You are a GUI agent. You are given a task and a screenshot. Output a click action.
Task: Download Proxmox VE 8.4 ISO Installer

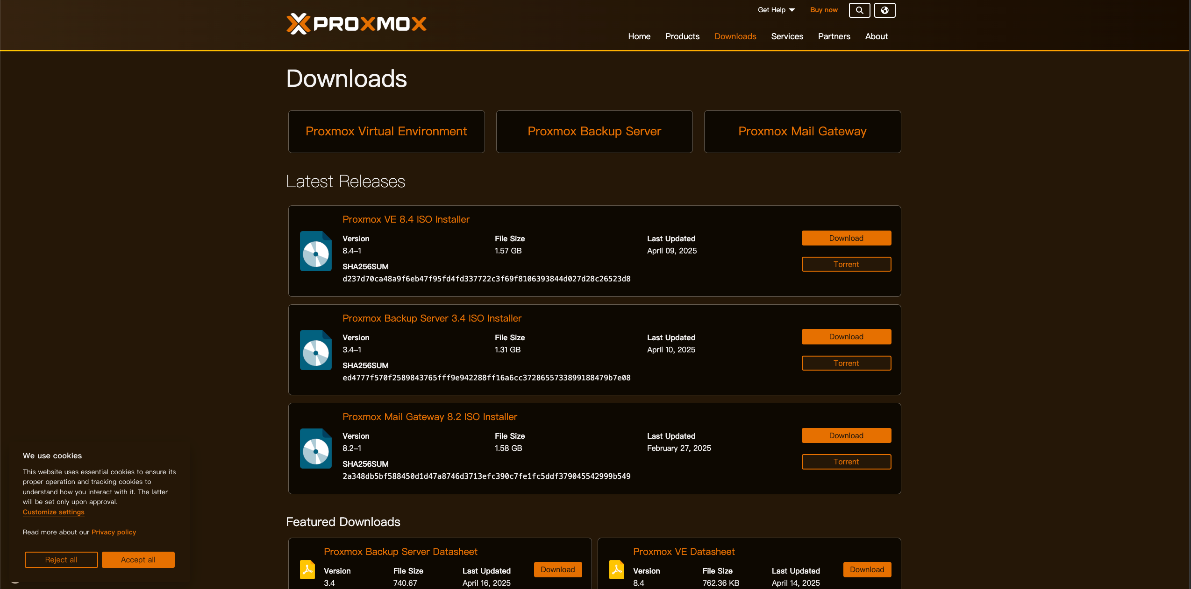[846, 238]
